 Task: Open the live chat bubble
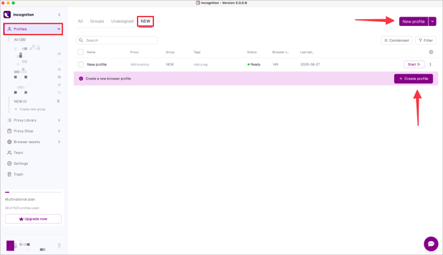coord(431,244)
